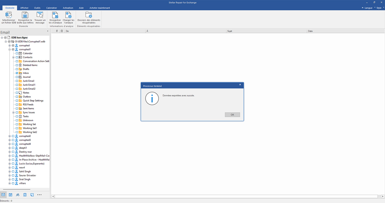The width and height of the screenshot is (385, 203).
Task: Check the corrupted2 mailbox checkbox
Action: (x=13, y=136)
